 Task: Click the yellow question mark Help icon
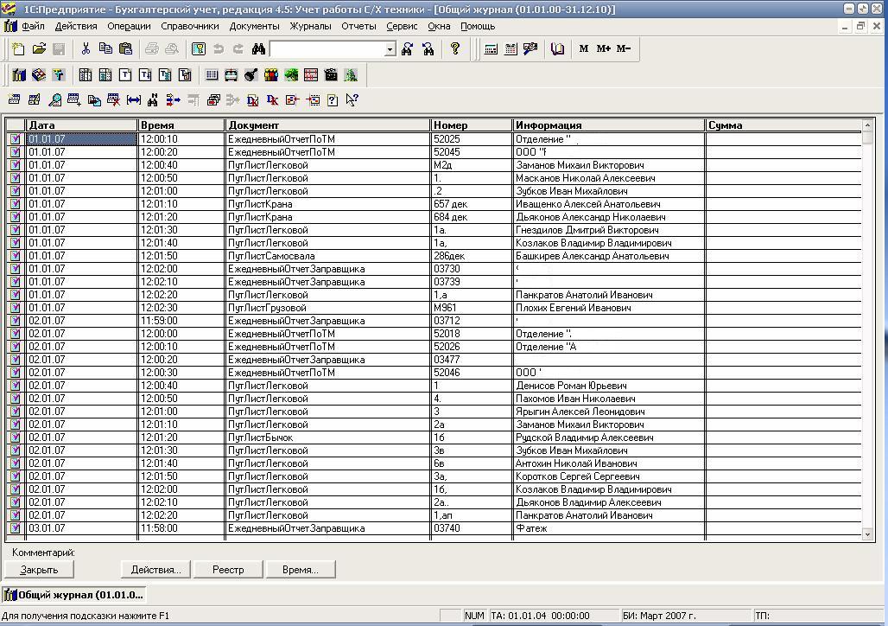point(454,49)
